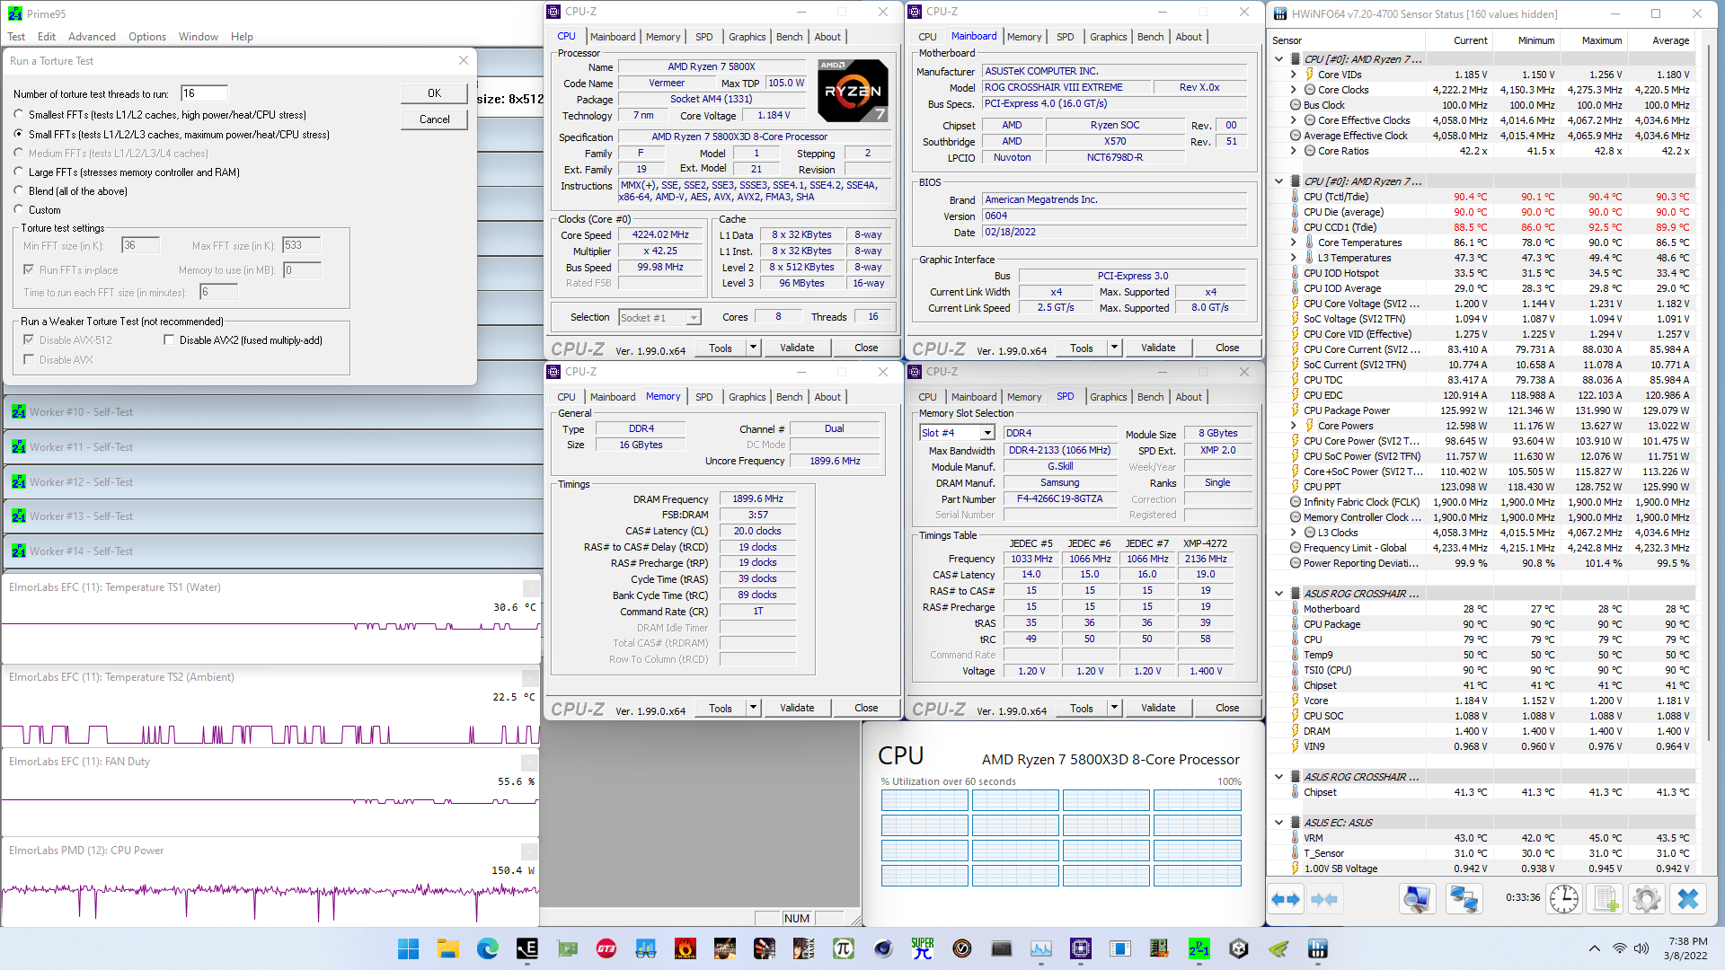Screen dimensions: 1725x970
Task: Open the Super Pi taskbar icon
Action: [923, 948]
